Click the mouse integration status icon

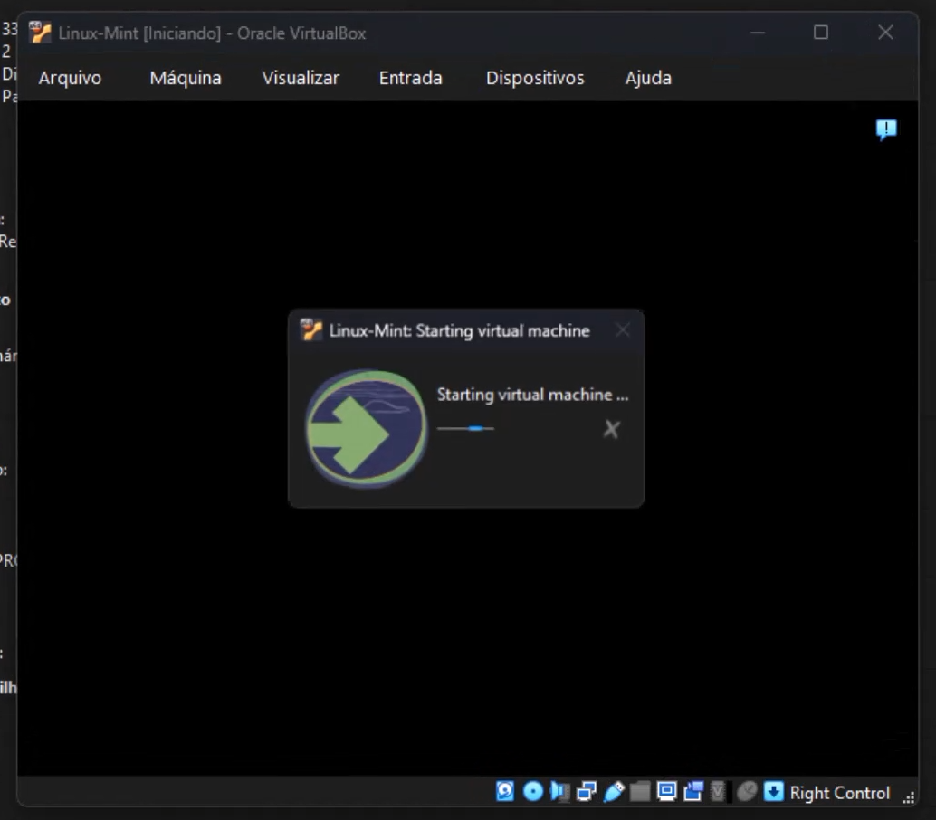pos(746,791)
